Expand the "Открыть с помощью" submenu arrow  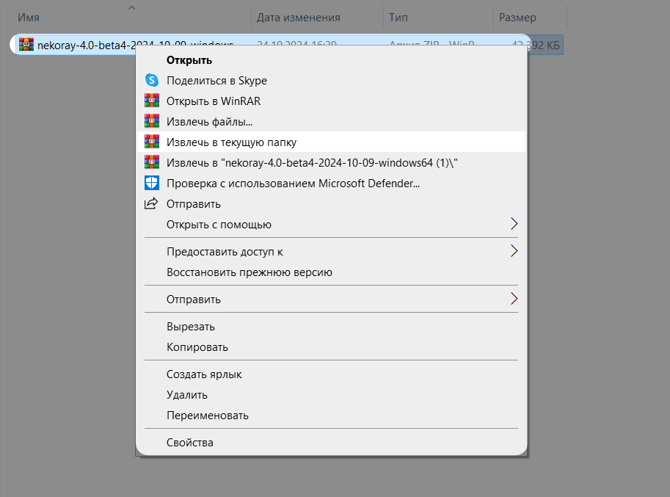click(x=514, y=225)
